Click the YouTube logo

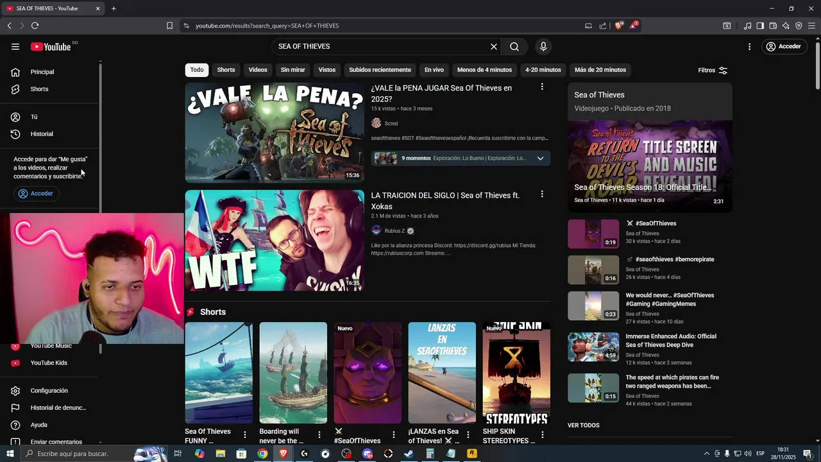(x=51, y=46)
